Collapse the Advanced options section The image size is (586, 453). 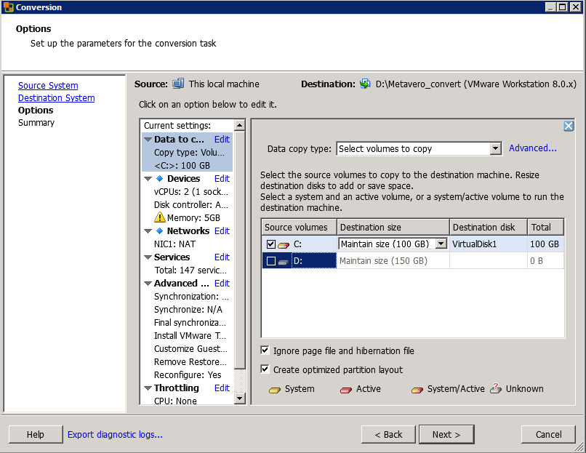148,284
